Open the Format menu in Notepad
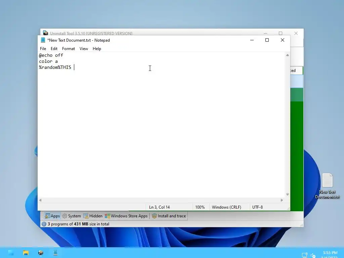Screen dimensions: 344x258 pos(69,49)
